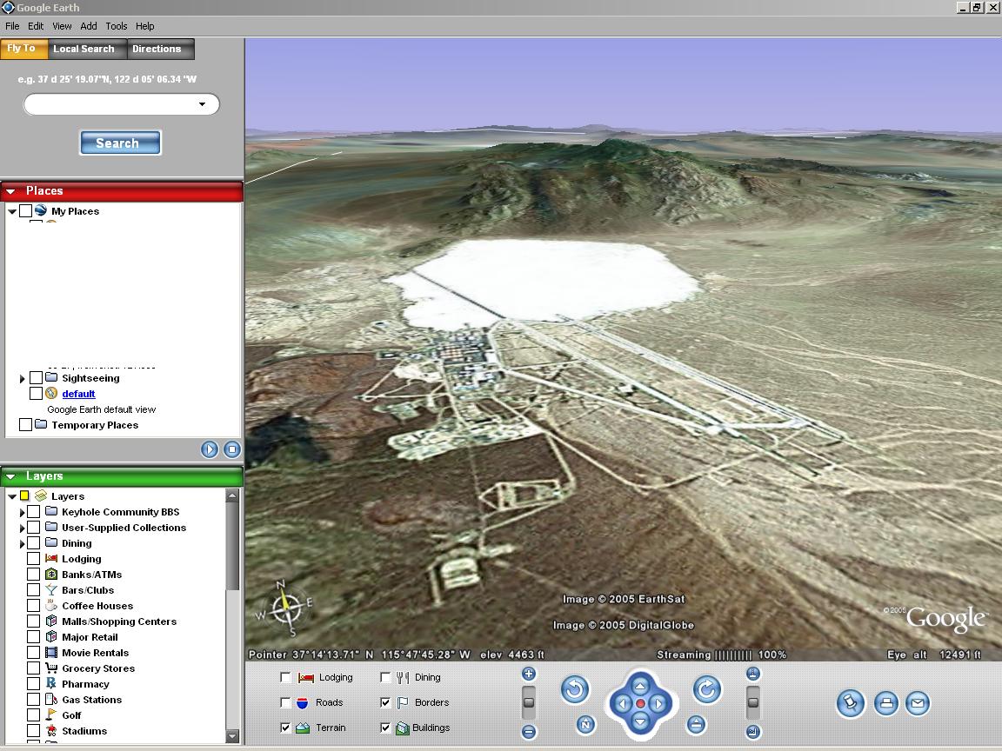The height and width of the screenshot is (751, 1002).
Task: Open the File menu
Action: click(x=12, y=26)
